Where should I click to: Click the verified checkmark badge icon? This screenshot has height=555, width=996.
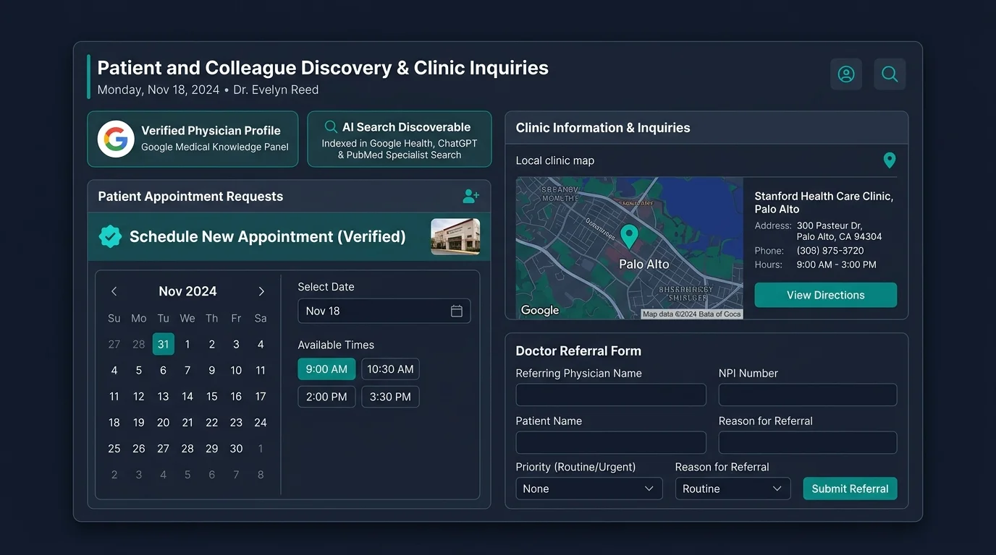[x=110, y=236]
